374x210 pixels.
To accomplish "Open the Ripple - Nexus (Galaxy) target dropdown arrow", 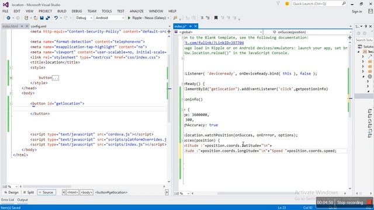I will [168, 18].
